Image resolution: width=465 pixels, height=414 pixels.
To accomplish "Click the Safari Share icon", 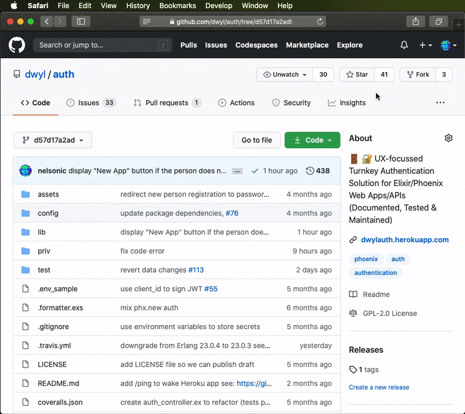I will [x=416, y=21].
